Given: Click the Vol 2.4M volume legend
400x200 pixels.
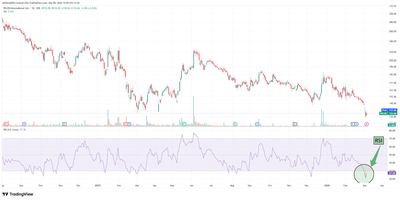Looking at the screenshot, I should 8,11.
